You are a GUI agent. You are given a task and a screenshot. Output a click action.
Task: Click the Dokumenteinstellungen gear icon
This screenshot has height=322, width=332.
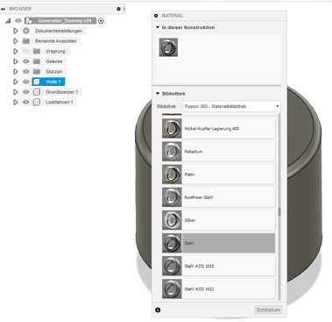26,31
